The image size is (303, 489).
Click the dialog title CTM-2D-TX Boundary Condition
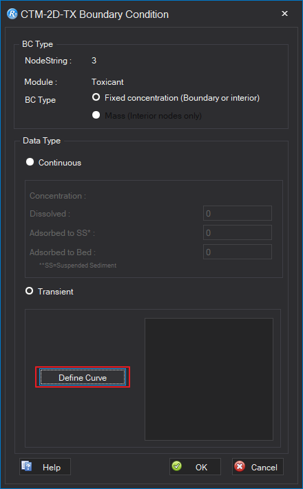coord(94,14)
